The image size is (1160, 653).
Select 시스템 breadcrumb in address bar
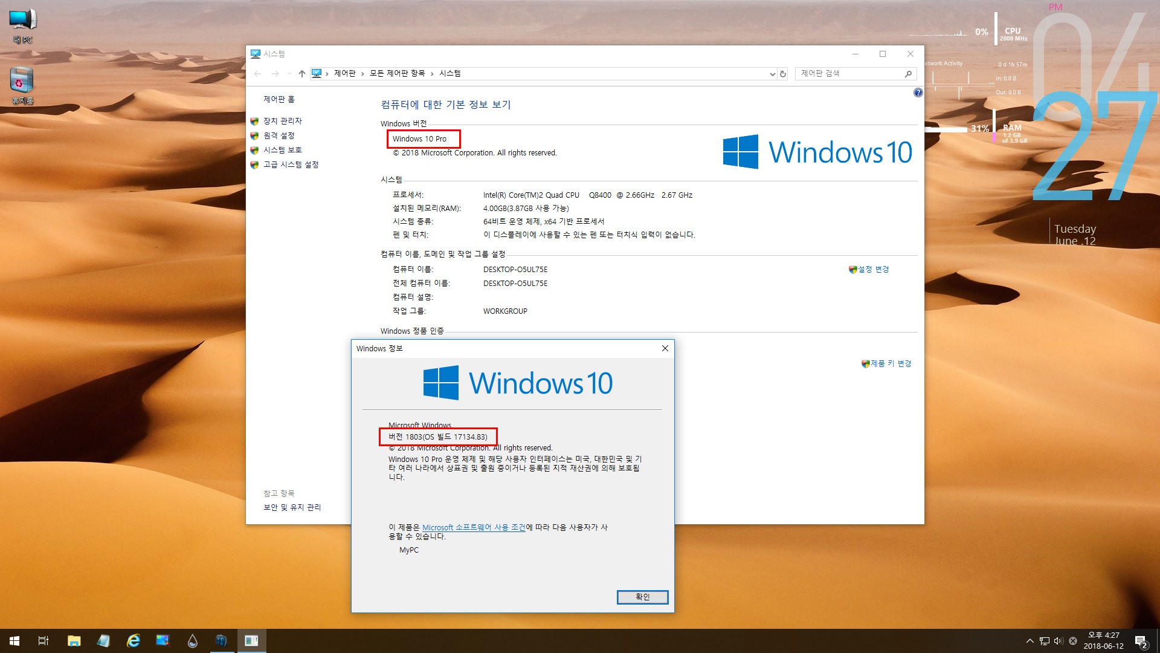450,74
